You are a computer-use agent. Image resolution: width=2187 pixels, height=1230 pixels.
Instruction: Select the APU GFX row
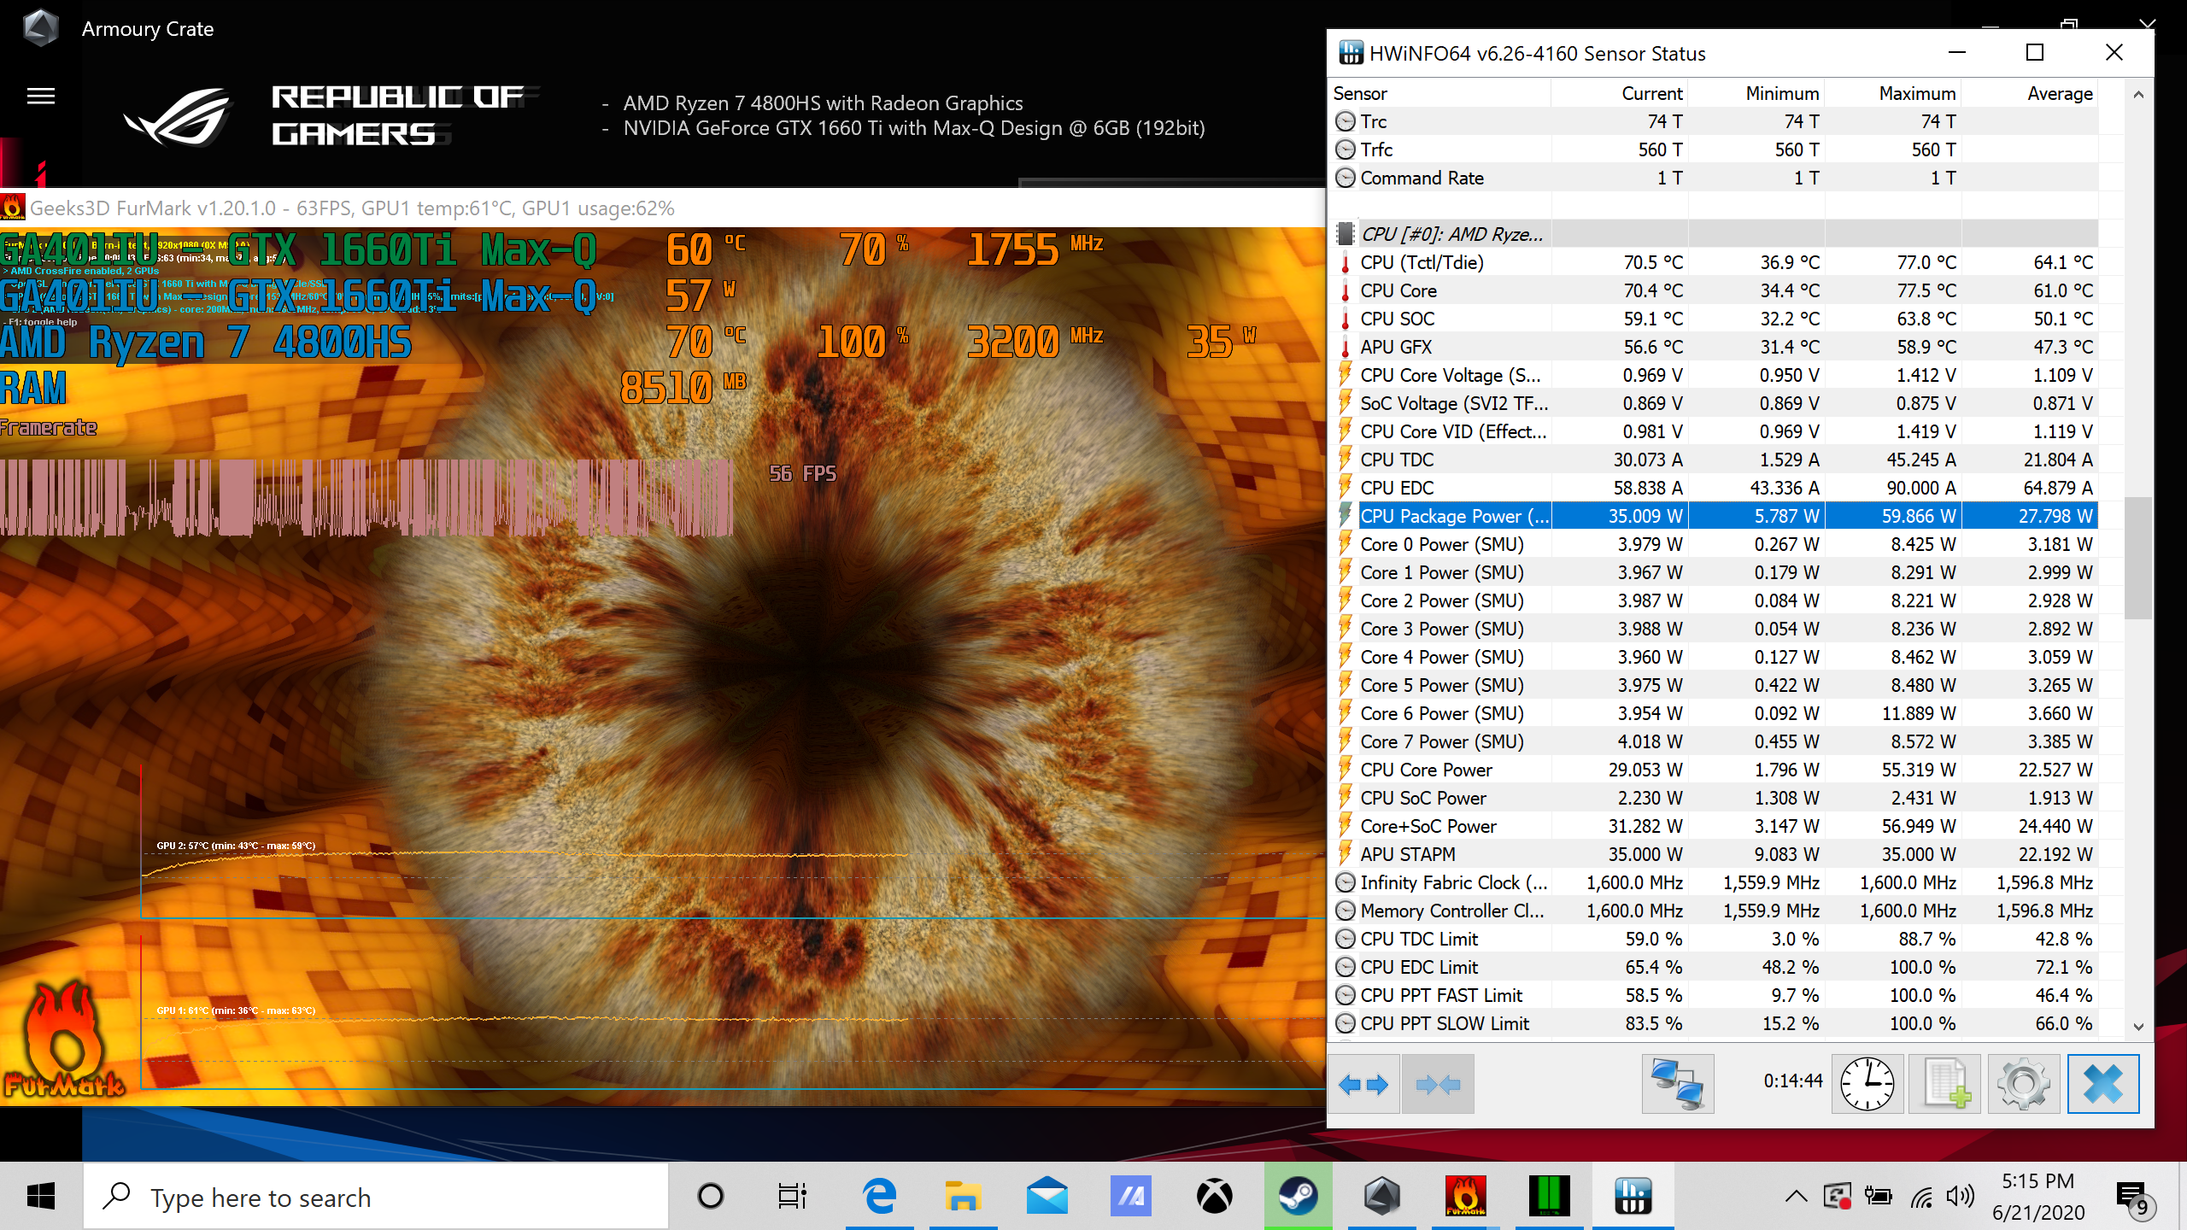pos(1715,347)
